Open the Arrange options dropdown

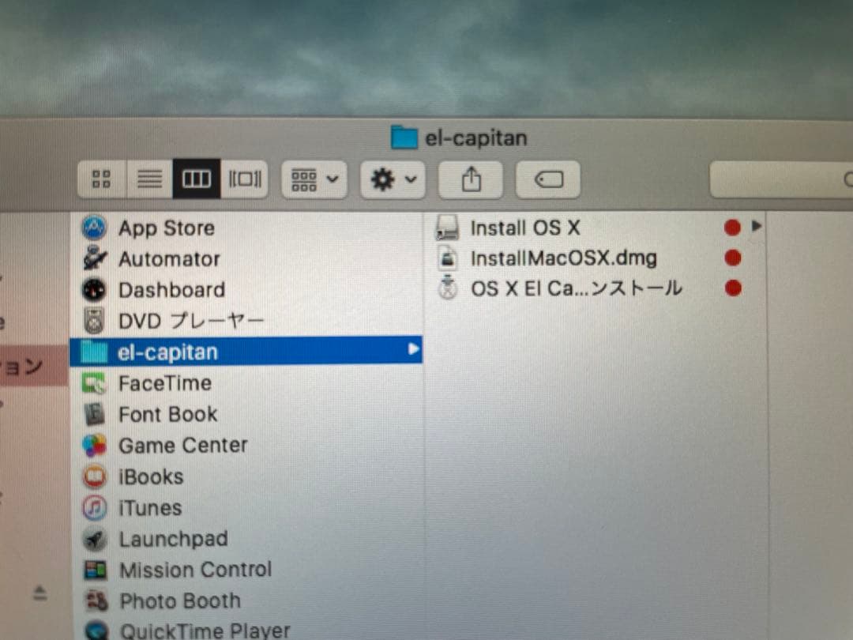[x=314, y=179]
